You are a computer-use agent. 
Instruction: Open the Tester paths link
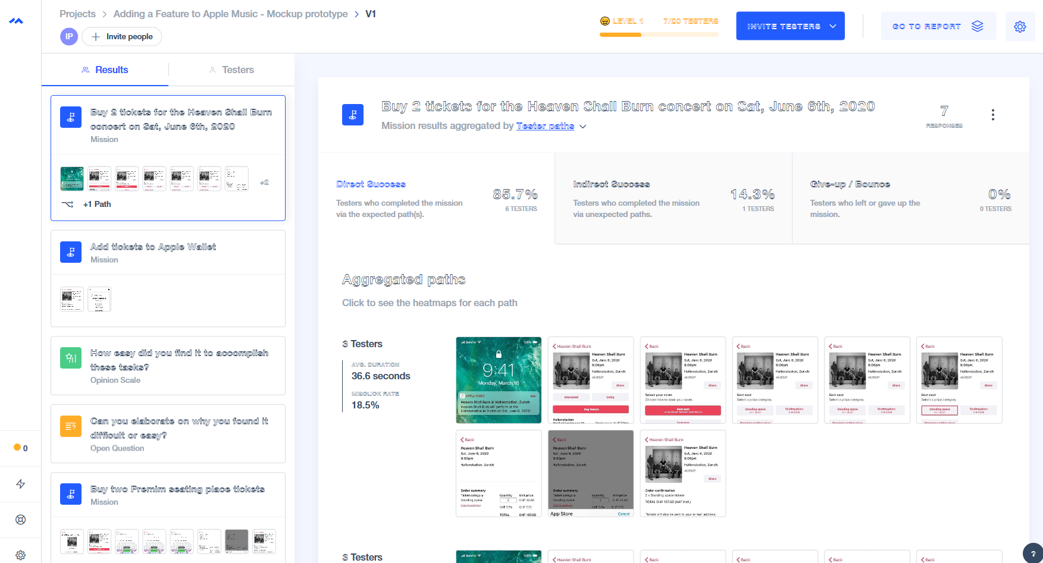click(x=545, y=126)
